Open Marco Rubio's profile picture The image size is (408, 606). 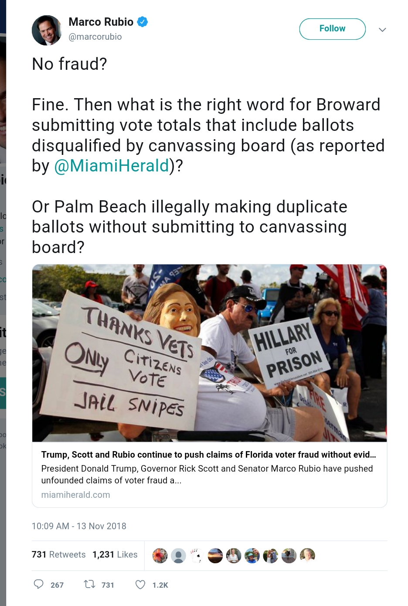click(47, 30)
